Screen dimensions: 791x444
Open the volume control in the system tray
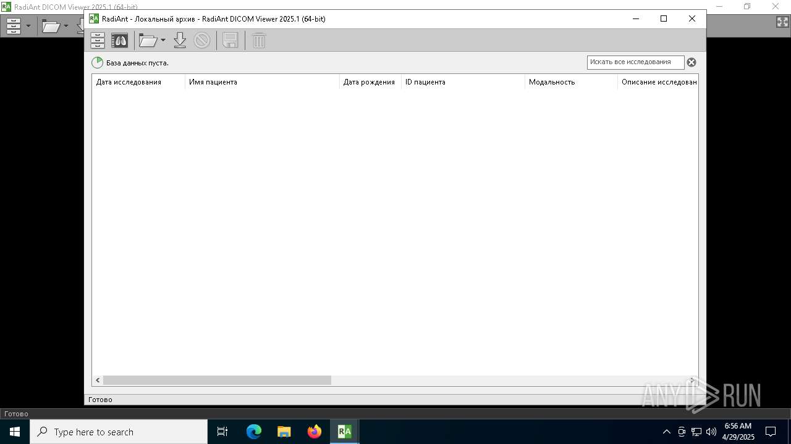[711, 432]
